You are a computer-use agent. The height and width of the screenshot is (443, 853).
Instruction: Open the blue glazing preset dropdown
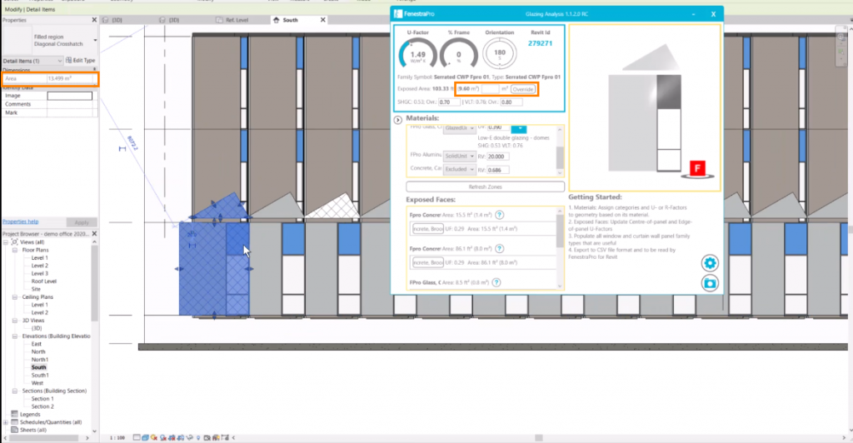coord(519,128)
